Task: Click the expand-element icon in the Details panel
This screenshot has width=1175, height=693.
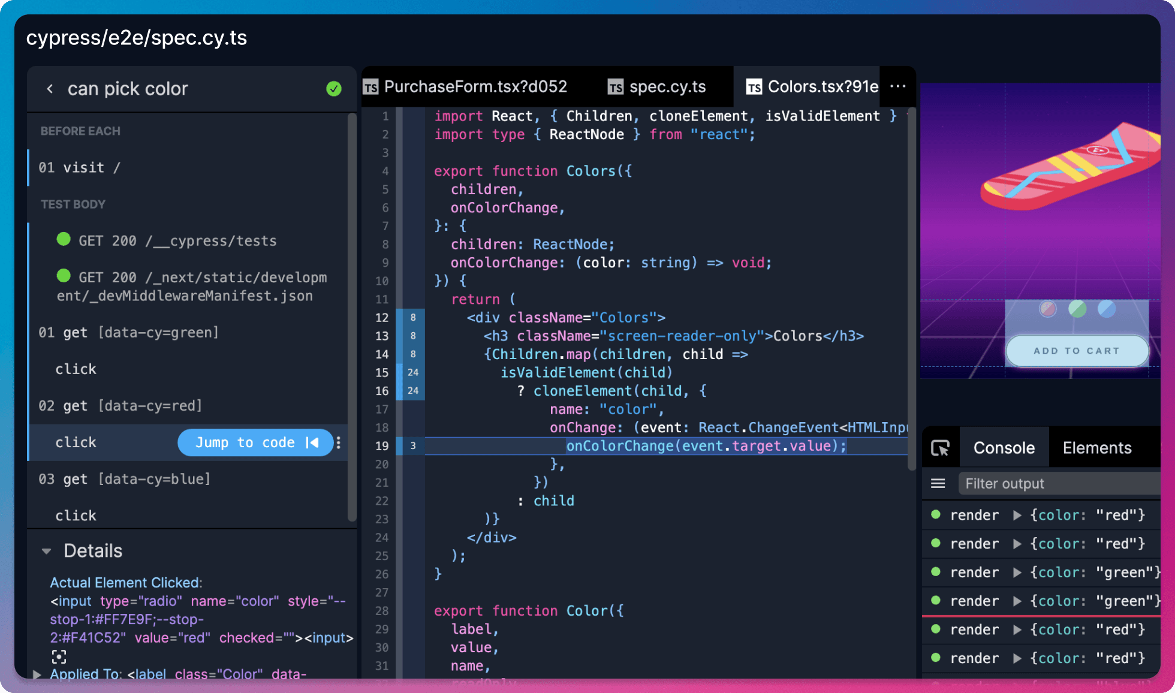Action: (x=59, y=656)
